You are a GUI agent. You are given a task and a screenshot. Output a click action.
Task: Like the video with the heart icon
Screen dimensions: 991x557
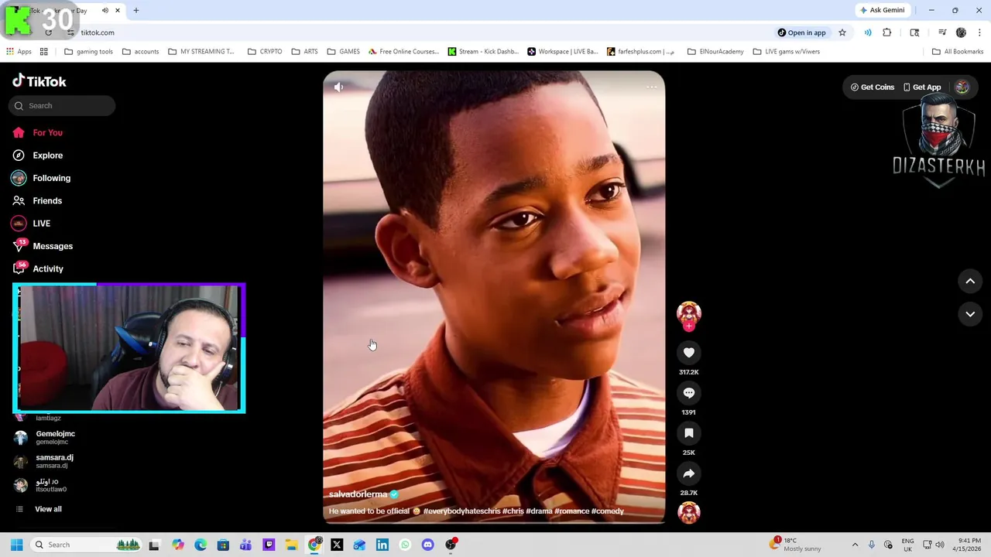[x=688, y=353]
